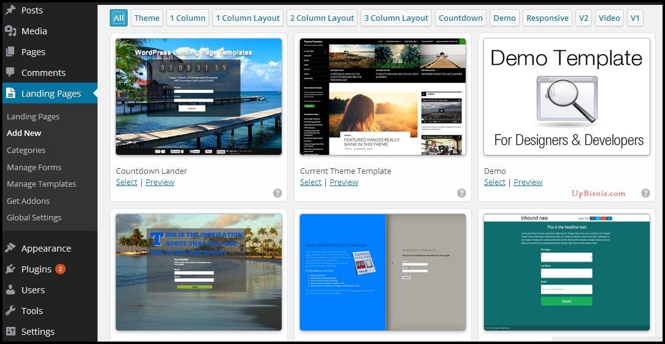
Task: Click the Settings sliders icon
Action: pyautogui.click(x=10, y=331)
